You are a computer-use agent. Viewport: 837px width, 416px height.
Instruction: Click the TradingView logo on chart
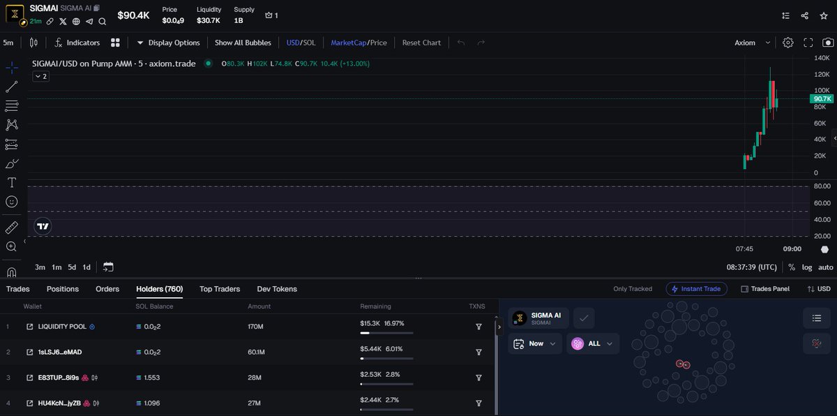(43, 226)
